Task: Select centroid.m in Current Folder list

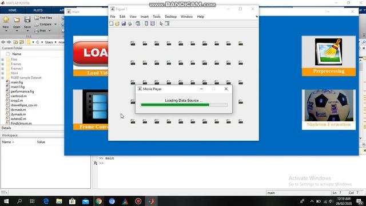Action: [x=19, y=96]
